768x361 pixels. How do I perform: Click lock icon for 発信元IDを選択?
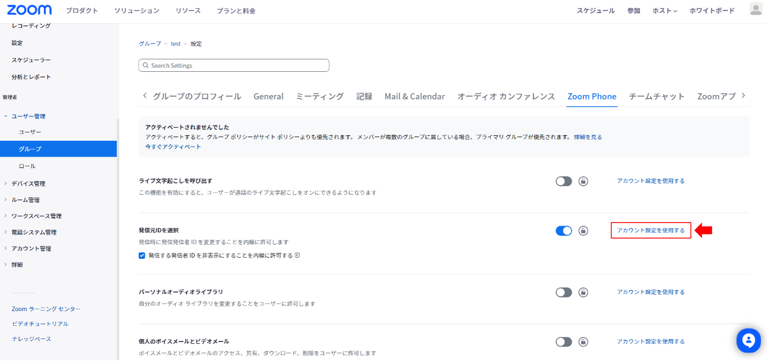583,230
